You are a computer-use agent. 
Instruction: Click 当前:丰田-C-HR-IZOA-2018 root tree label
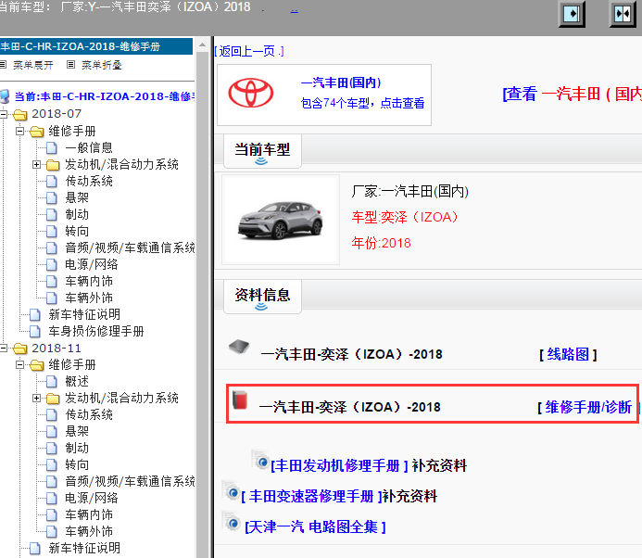(105, 96)
